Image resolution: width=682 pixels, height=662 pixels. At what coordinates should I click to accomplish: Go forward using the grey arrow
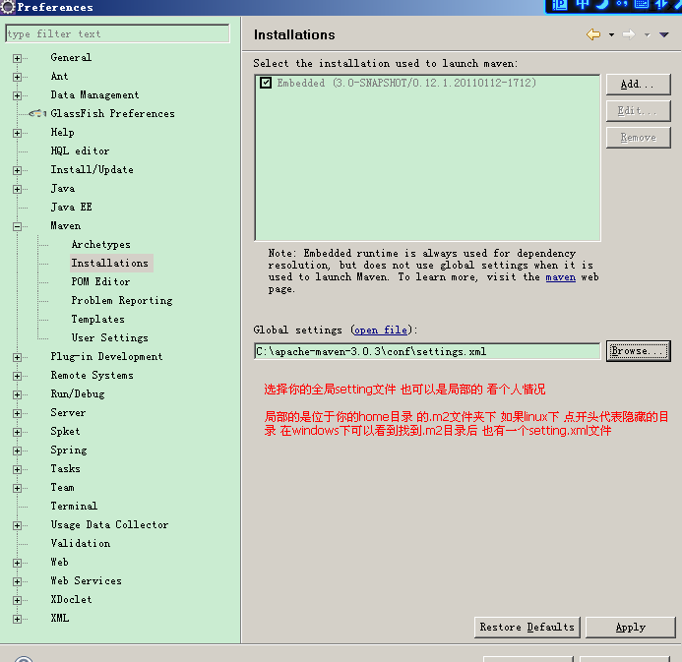coord(629,34)
